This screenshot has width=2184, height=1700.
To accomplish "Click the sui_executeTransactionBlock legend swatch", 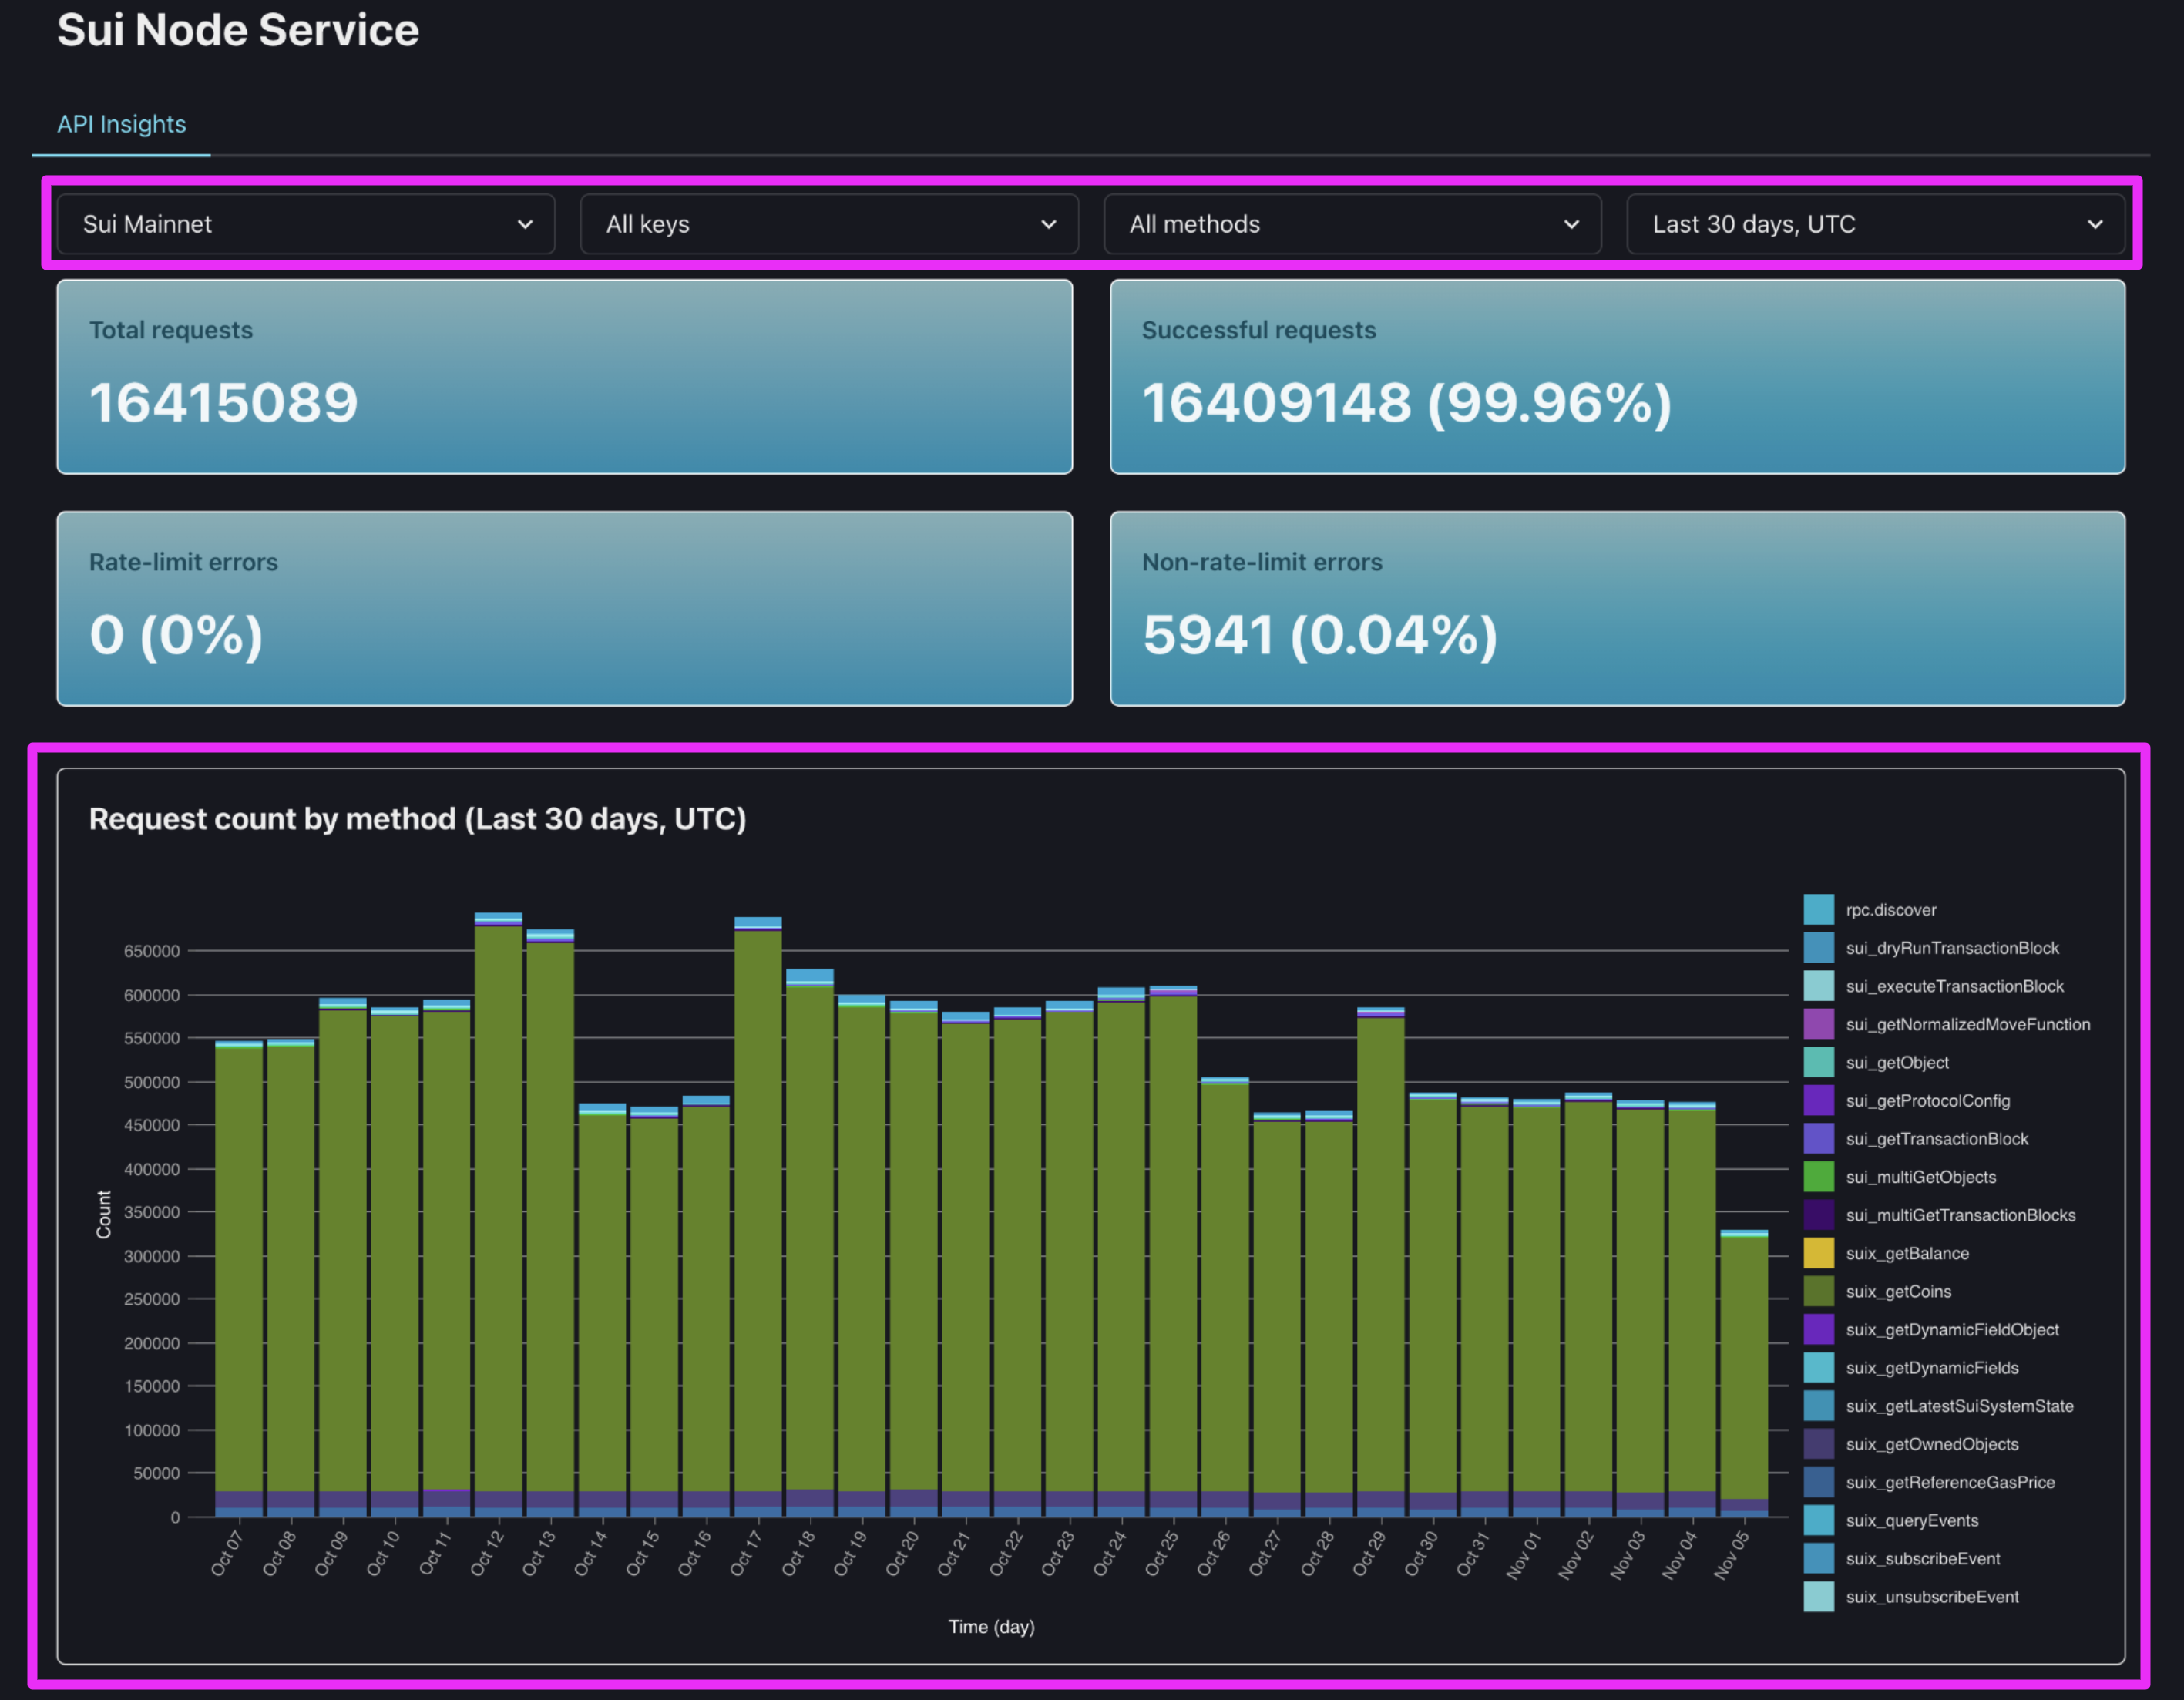I will pyautogui.click(x=1818, y=986).
